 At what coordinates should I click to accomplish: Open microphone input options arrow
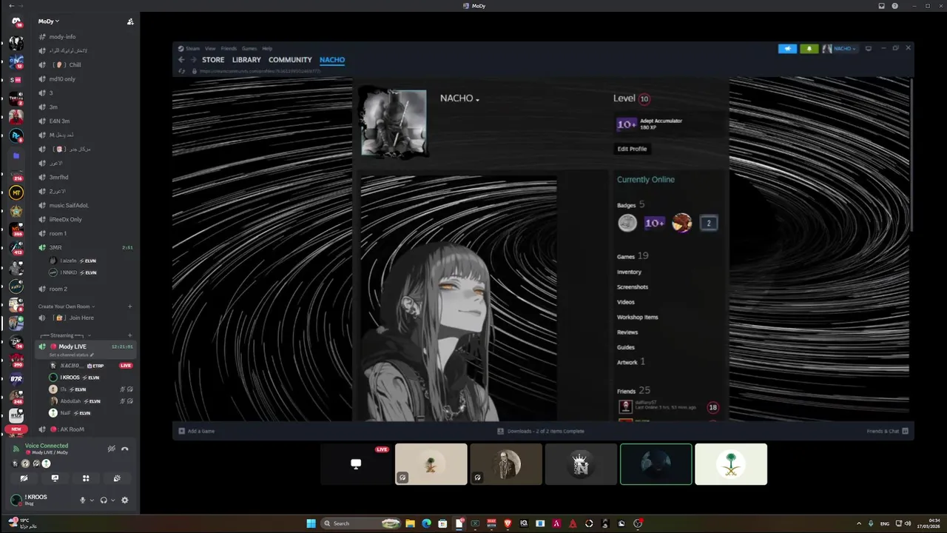tap(92, 500)
